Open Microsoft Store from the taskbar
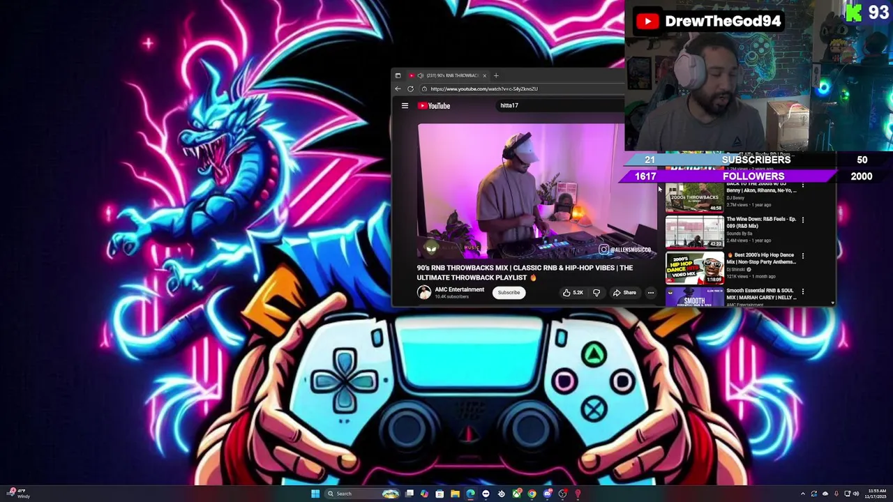 click(x=440, y=494)
